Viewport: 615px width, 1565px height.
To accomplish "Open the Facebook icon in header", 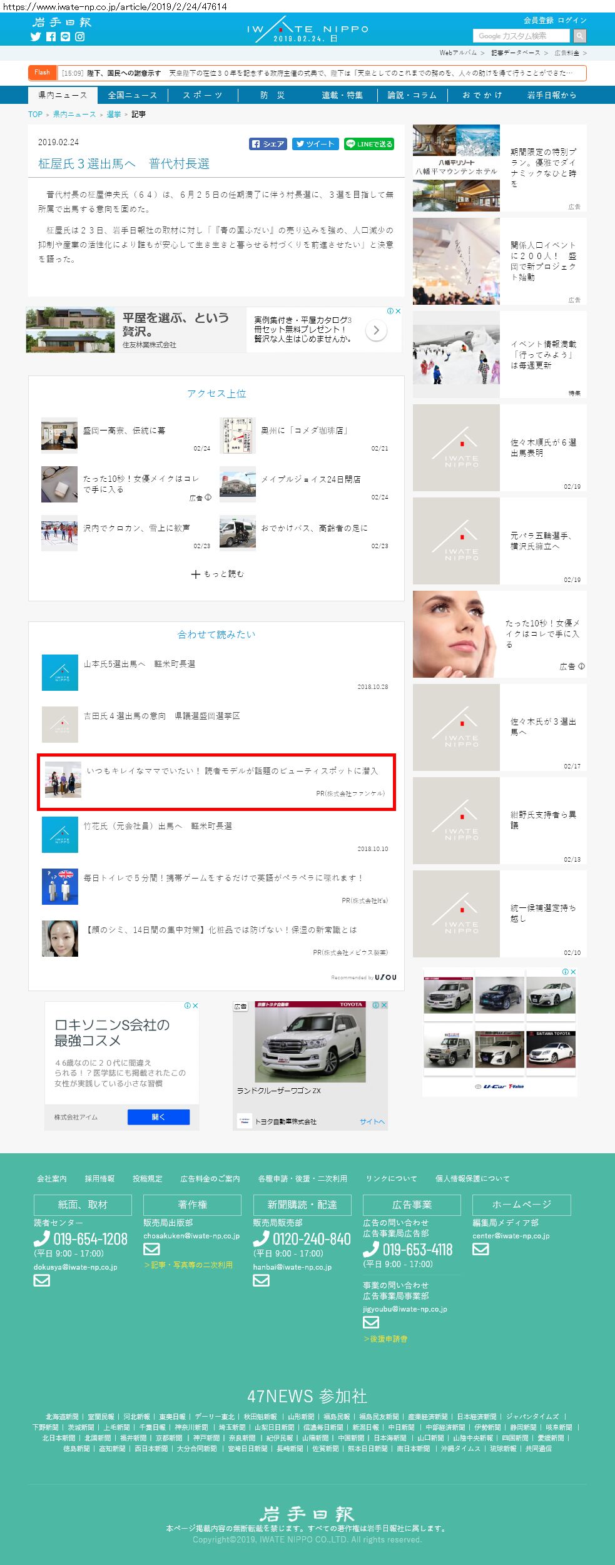I will point(51,37).
